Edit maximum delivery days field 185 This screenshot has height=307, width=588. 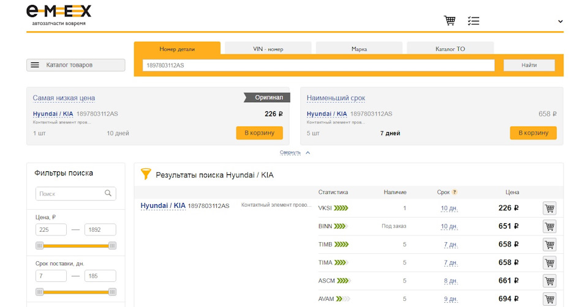pos(100,276)
